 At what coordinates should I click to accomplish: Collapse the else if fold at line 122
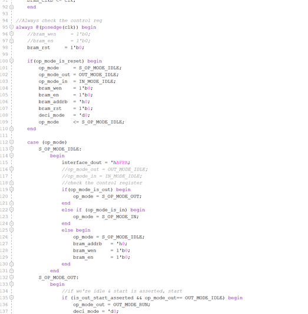pos(12,209)
